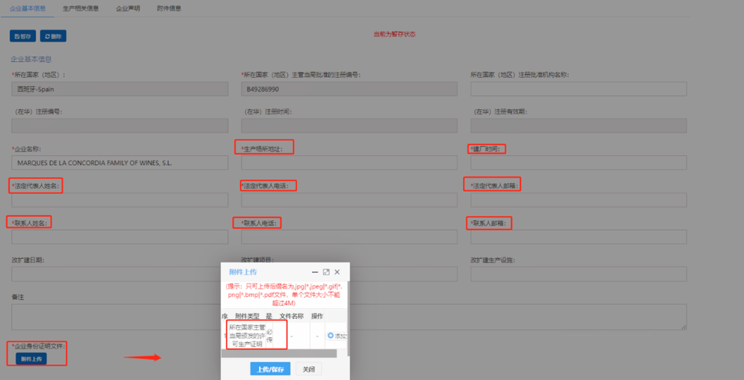
Task: Focus the 建厂时间 date field
Action: [x=578, y=162]
